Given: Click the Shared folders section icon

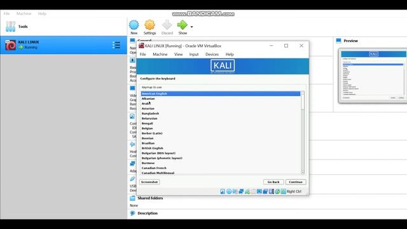Looking at the screenshot, I should tap(133, 198).
